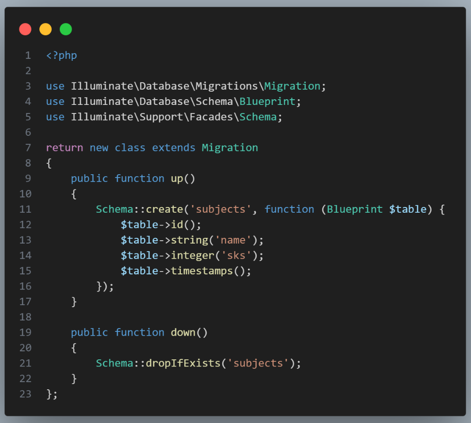Screen dimensions: 471x423
Task: Click line number 23 in the gutter
Action: pos(26,394)
